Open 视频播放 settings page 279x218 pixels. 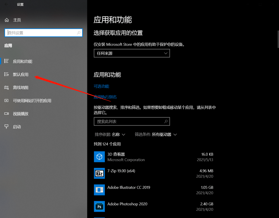coord(21,114)
